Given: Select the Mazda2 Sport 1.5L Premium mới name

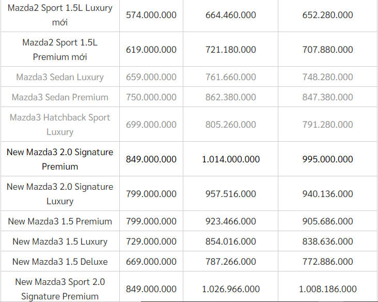Looking at the screenshot, I should point(60,50).
